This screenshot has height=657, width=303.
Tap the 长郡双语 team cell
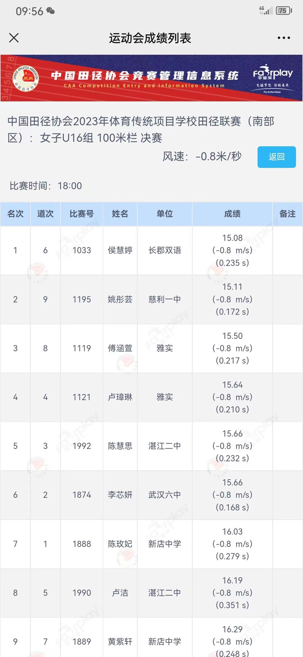tap(165, 250)
